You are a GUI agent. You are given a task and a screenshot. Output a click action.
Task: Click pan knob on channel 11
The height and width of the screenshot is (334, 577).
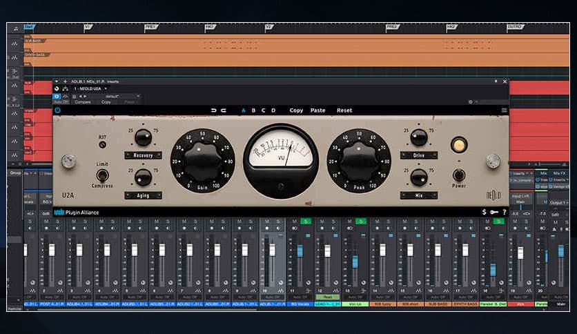tap(309, 283)
